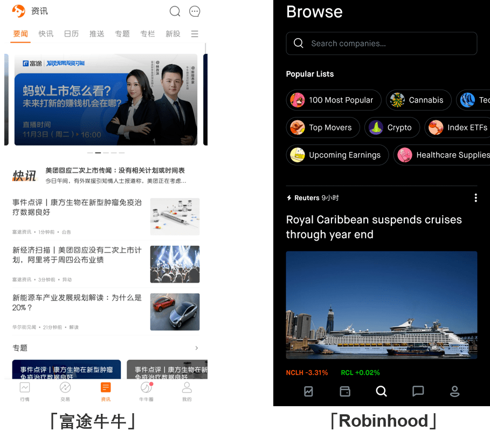Click the Cannabis list leaf icon

pyautogui.click(x=397, y=100)
